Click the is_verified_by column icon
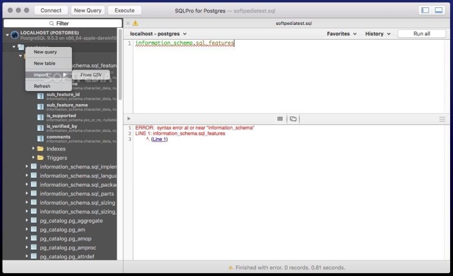453x276 pixels. click(40, 128)
